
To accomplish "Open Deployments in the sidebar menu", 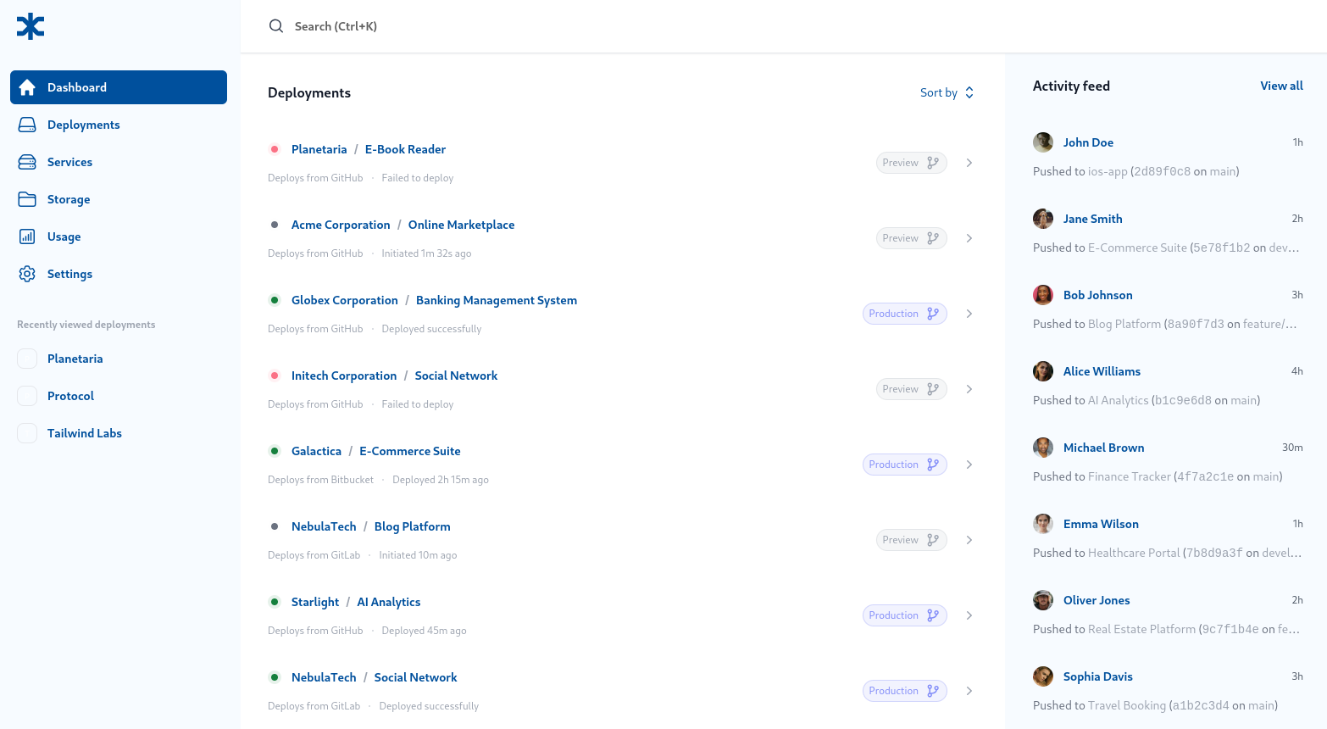I will tap(83, 125).
